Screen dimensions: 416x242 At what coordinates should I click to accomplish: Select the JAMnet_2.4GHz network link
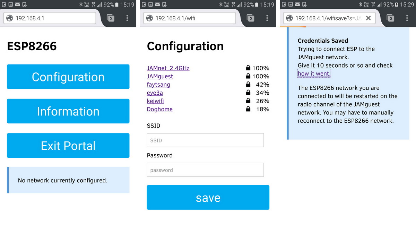(168, 68)
